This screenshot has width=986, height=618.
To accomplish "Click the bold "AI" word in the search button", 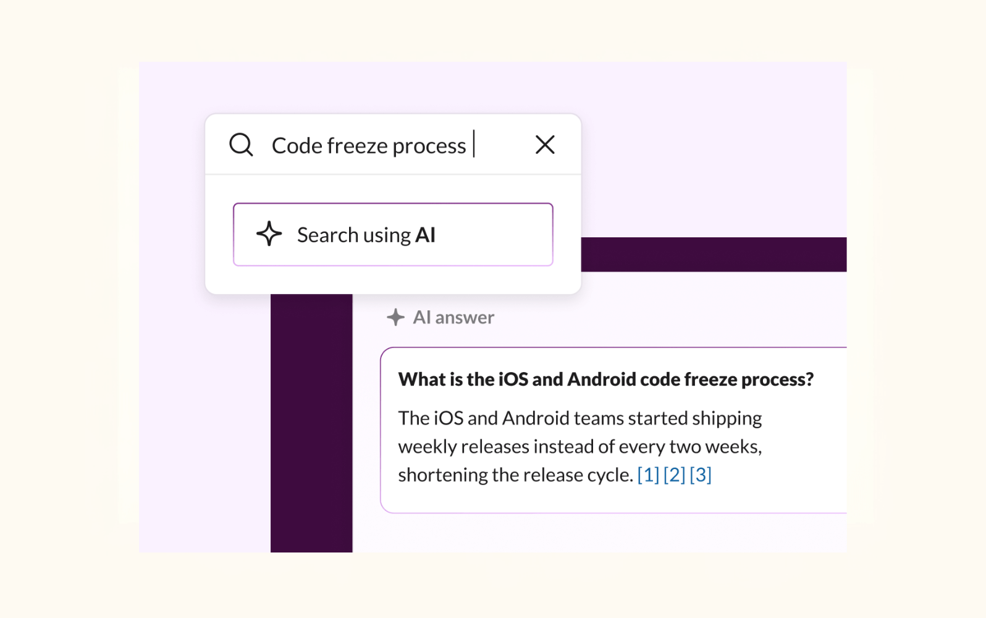I will coord(426,235).
